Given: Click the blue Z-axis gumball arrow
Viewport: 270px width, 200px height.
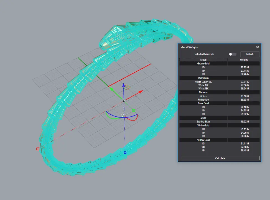Looking at the screenshot, I should (124, 86).
